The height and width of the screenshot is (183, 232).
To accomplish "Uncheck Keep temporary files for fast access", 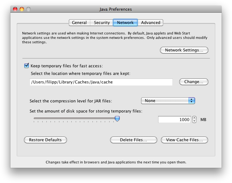I will click(x=27, y=65).
